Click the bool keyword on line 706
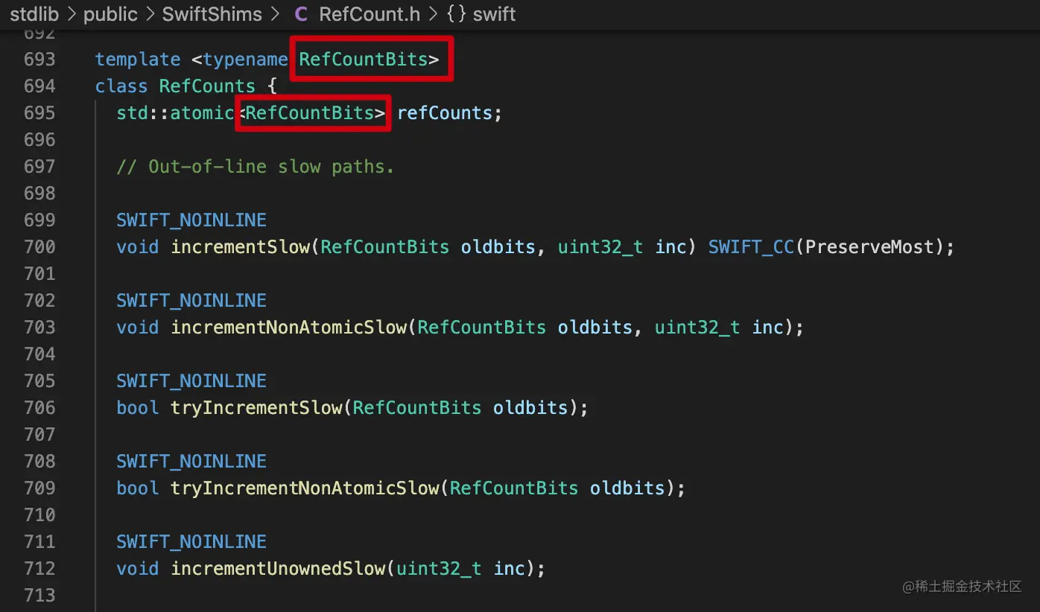1040x612 pixels. (x=138, y=408)
